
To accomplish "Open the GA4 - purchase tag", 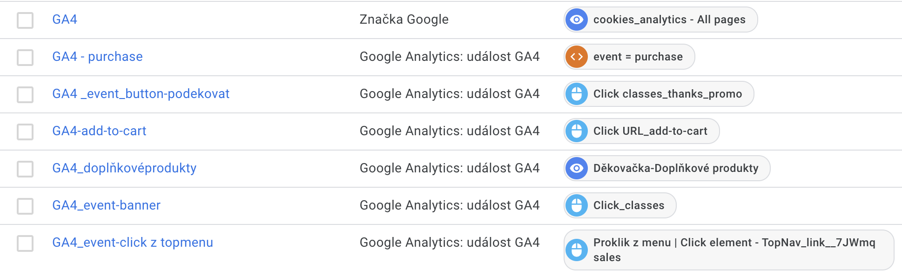I will tap(97, 57).
